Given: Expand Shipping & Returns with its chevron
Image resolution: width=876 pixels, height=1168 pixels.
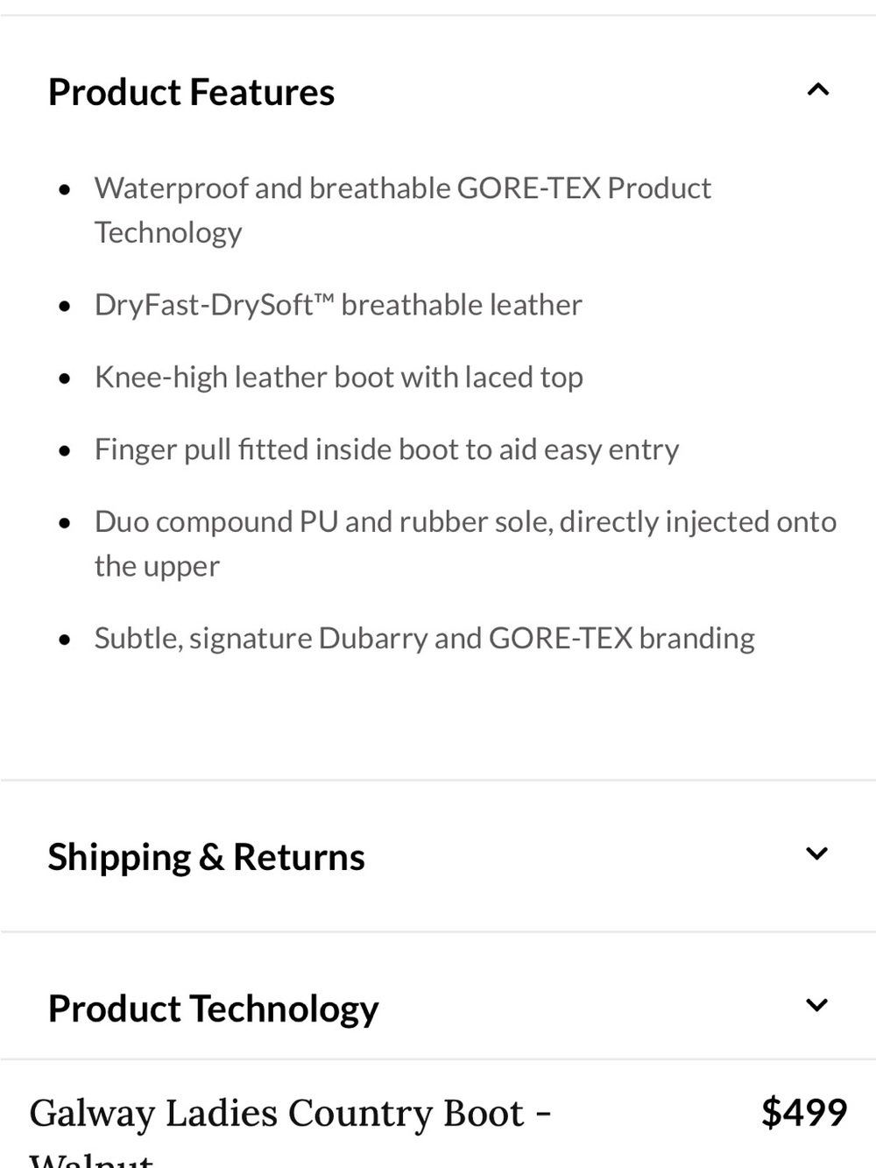Looking at the screenshot, I should (817, 854).
